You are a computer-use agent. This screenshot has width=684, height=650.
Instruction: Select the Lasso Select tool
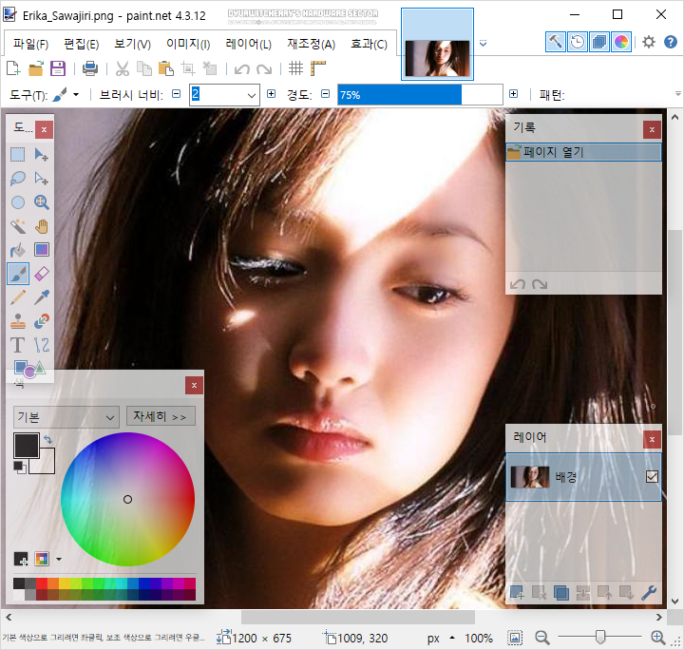[x=18, y=179]
